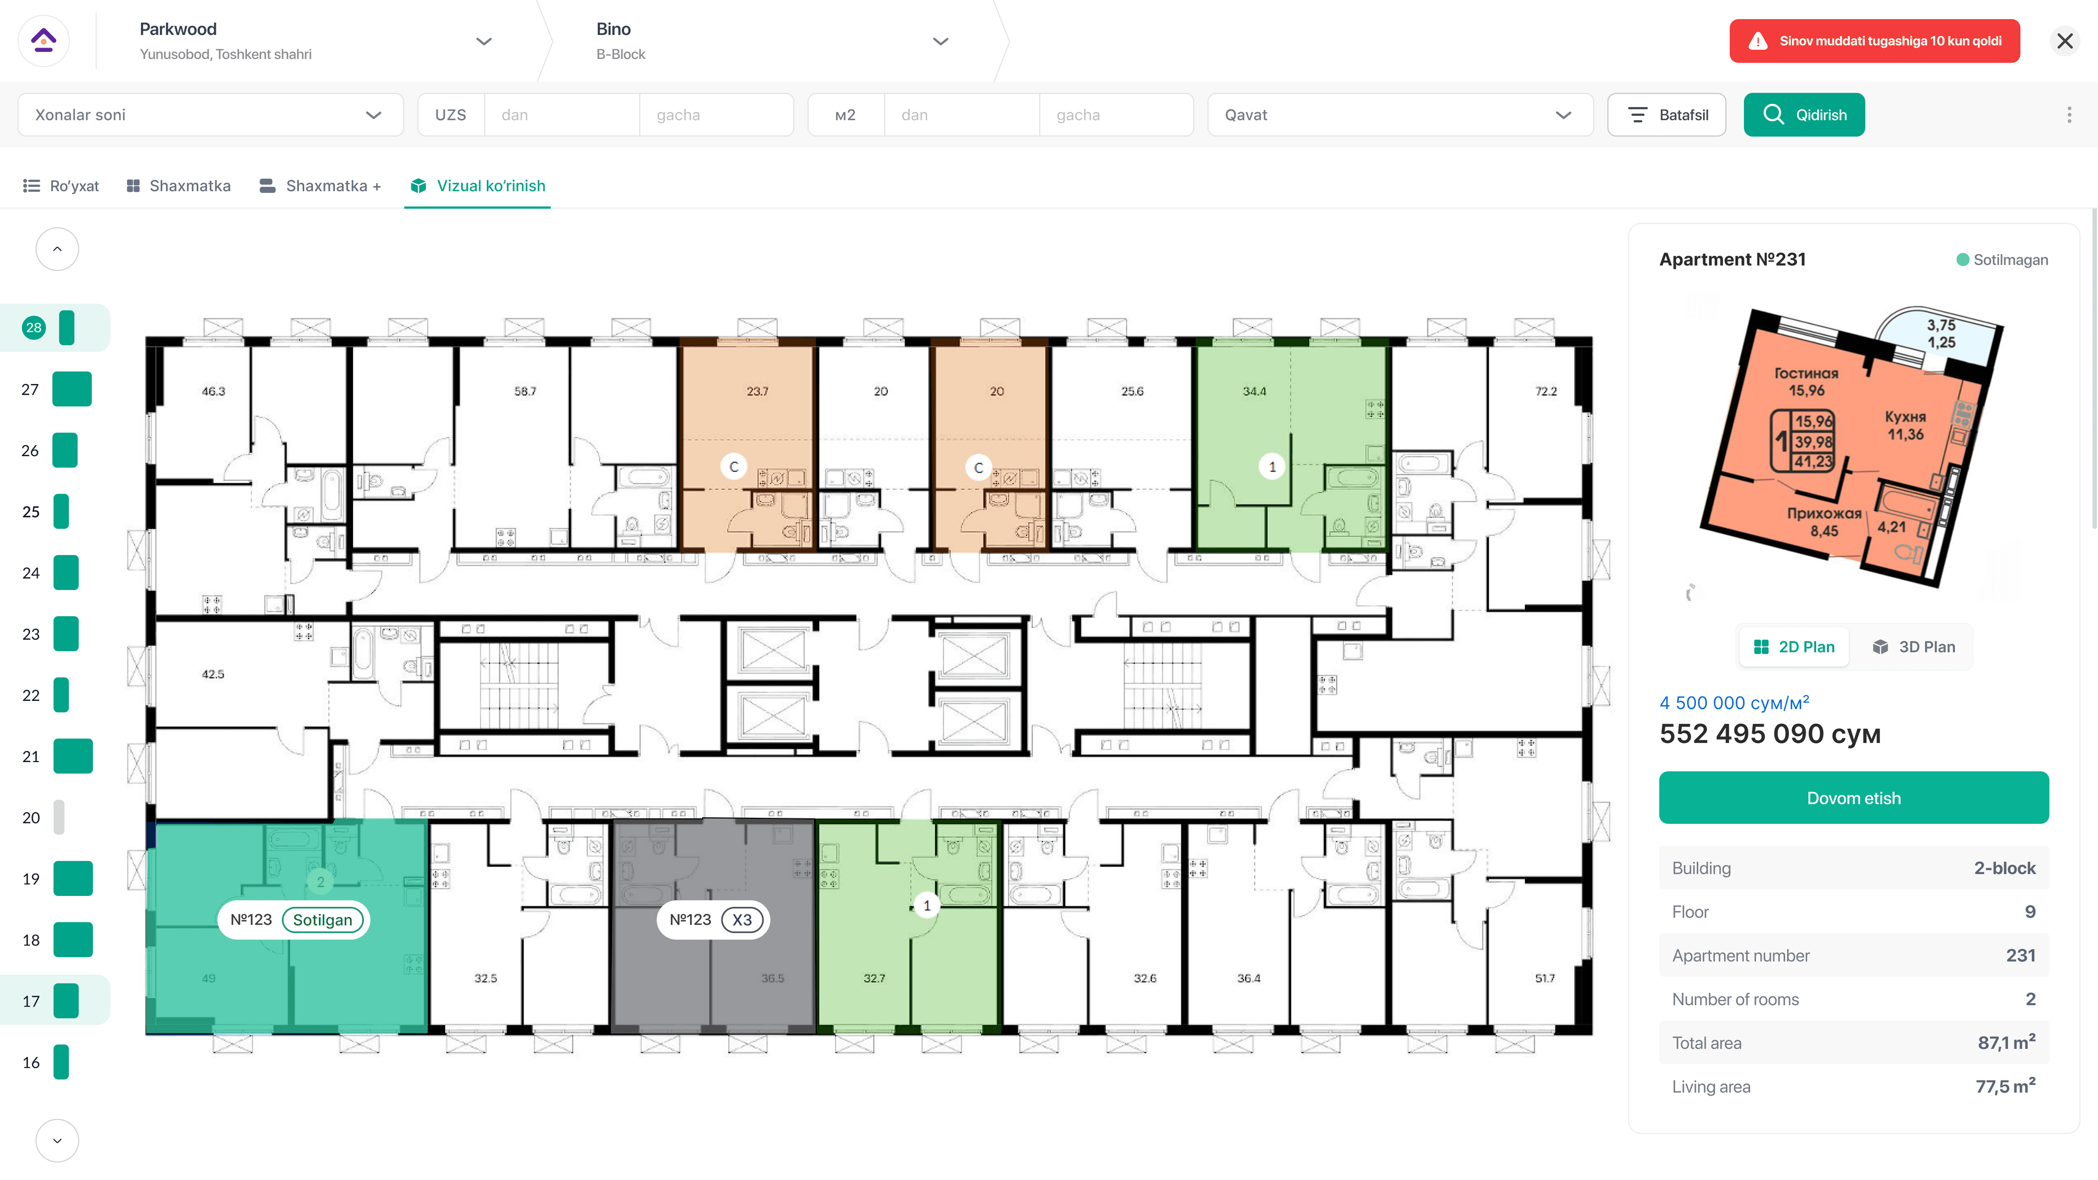2098x1180 pixels.
Task: Click the X3 badge on grey apartment
Action: point(741,920)
